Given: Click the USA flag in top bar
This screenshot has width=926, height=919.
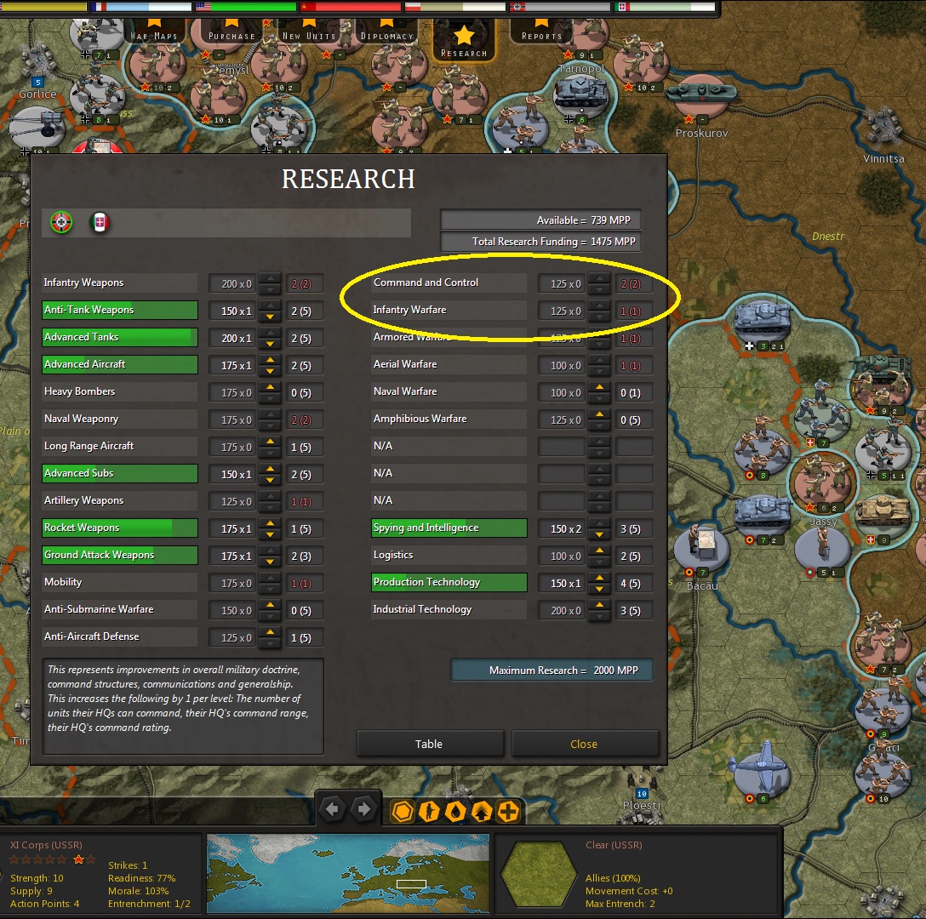Looking at the screenshot, I should (203, 7).
